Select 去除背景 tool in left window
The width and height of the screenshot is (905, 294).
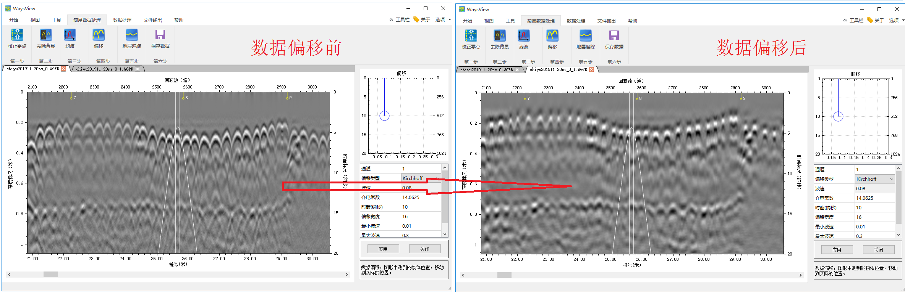coord(46,35)
